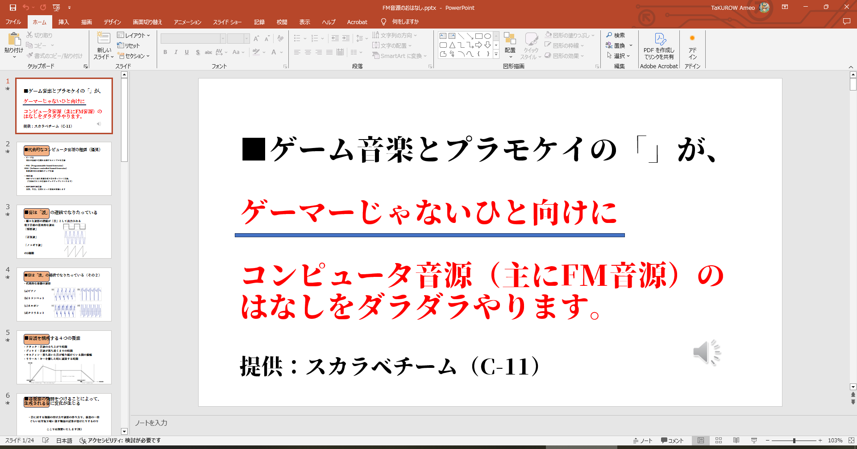Viewport: 857px width, 449px height.
Task: Click the audio speaker icon on the slide
Action: (707, 352)
